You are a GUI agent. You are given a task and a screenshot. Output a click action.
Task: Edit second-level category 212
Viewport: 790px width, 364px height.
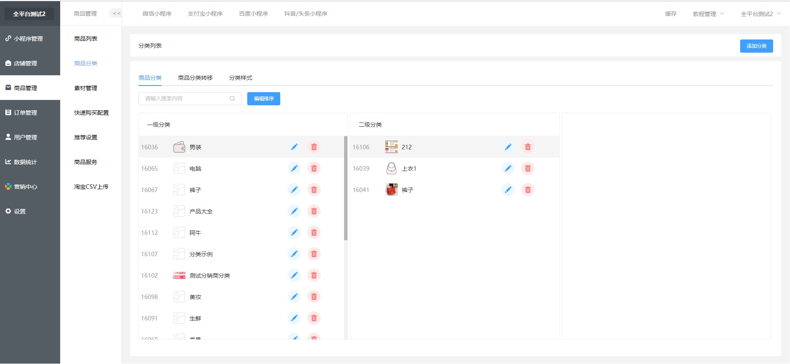pyautogui.click(x=508, y=147)
